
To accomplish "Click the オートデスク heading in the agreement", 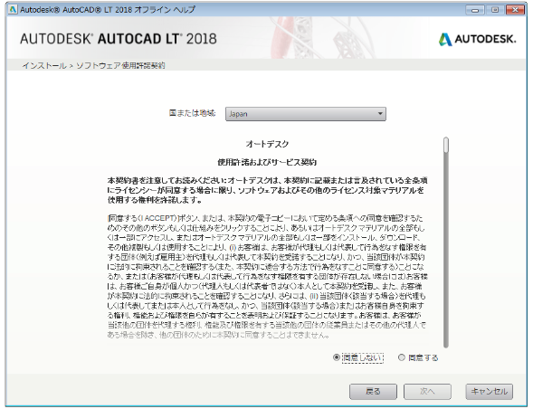I will pyautogui.click(x=267, y=144).
